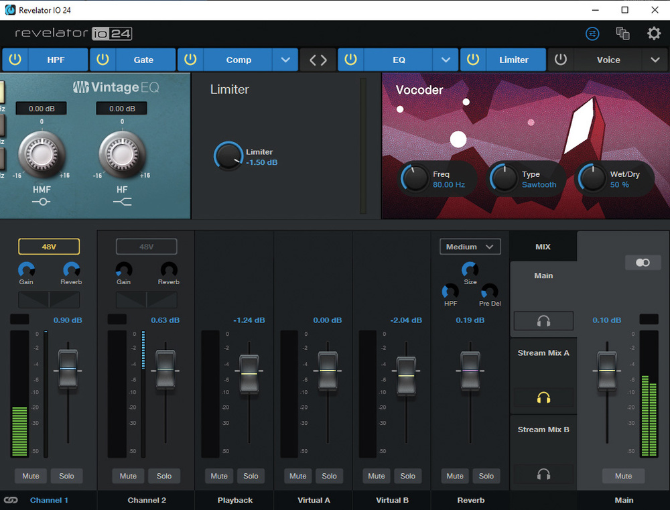The height and width of the screenshot is (510, 670).
Task: Expand the Comp dropdown arrow
Action: tap(285, 60)
